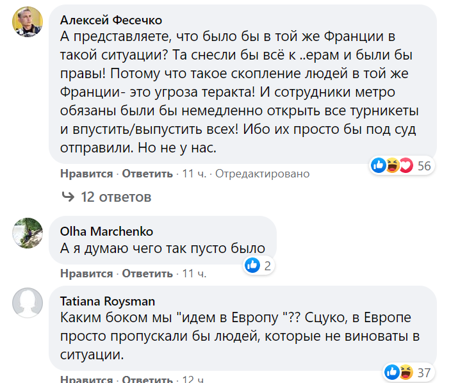Click Ответить under Olha Marchenko's comment
The width and height of the screenshot is (451, 383).
[x=147, y=273]
